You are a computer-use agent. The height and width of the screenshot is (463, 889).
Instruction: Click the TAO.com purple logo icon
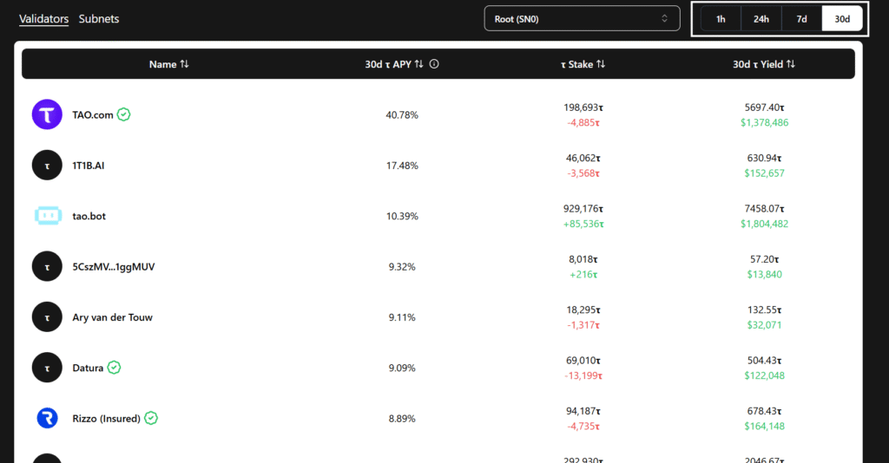47,114
